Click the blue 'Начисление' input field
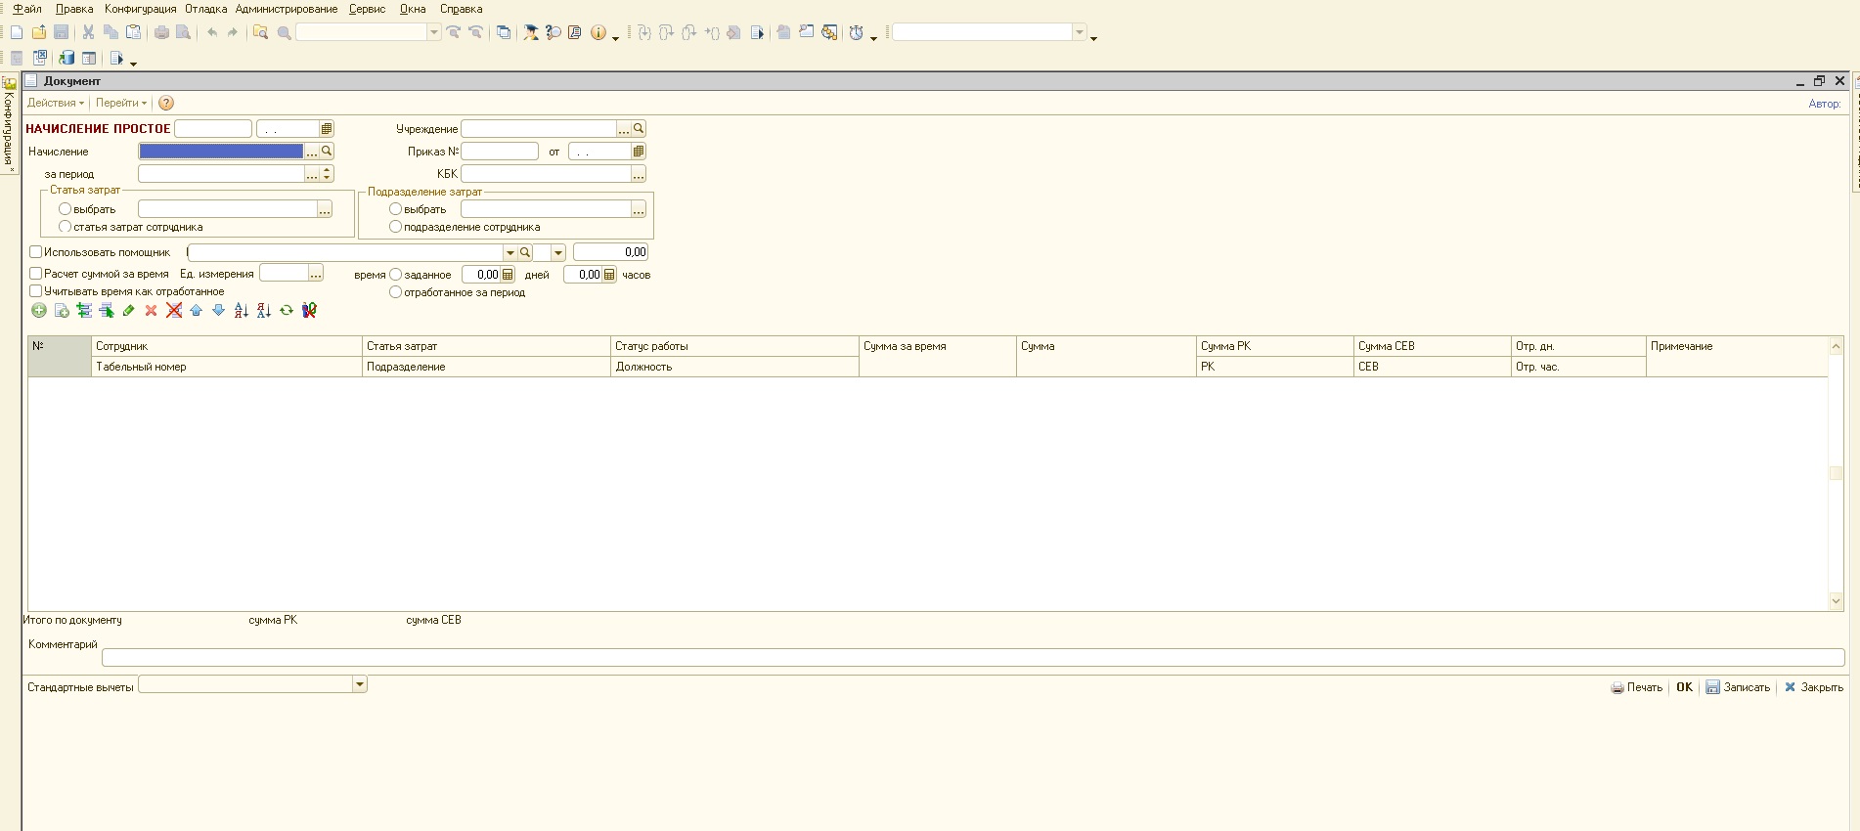Image resolution: width=1860 pixels, height=831 pixels. pyautogui.click(x=221, y=152)
